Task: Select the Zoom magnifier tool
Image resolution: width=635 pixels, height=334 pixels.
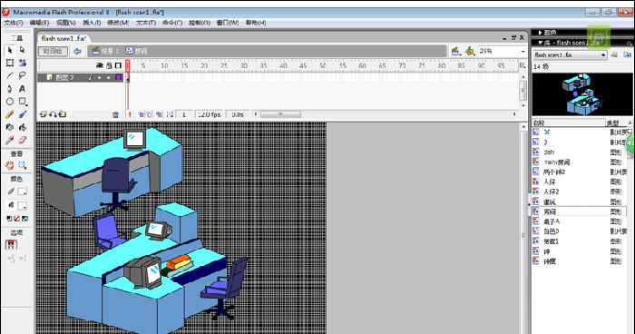Action: point(23,165)
